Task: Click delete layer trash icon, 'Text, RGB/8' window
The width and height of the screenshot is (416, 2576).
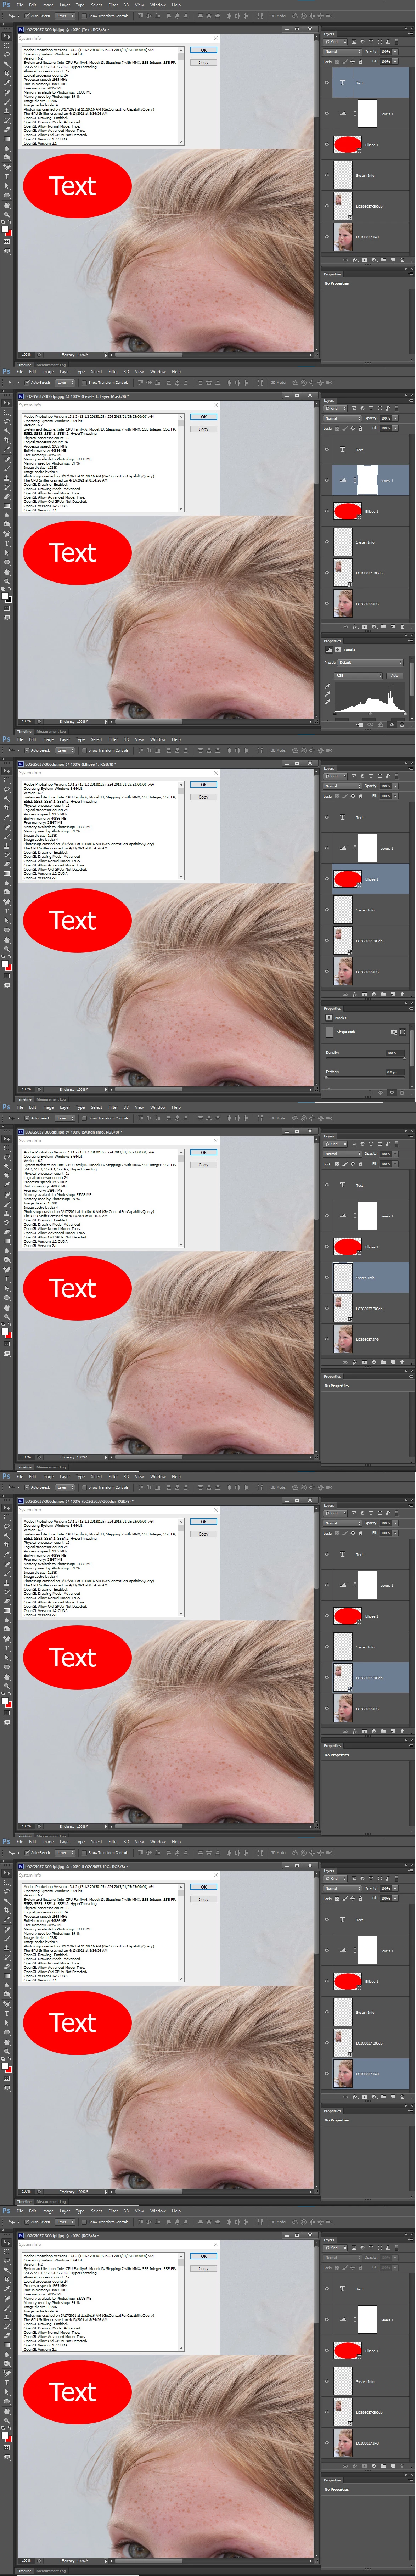Action: click(402, 260)
